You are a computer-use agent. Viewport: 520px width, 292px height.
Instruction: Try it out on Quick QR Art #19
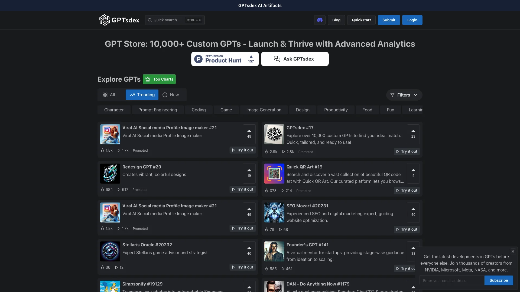(x=407, y=190)
